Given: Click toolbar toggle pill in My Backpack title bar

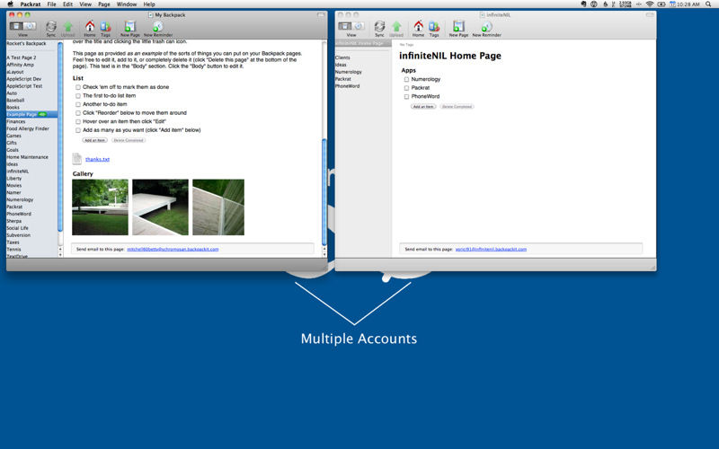Looking at the screenshot, I should (x=321, y=15).
